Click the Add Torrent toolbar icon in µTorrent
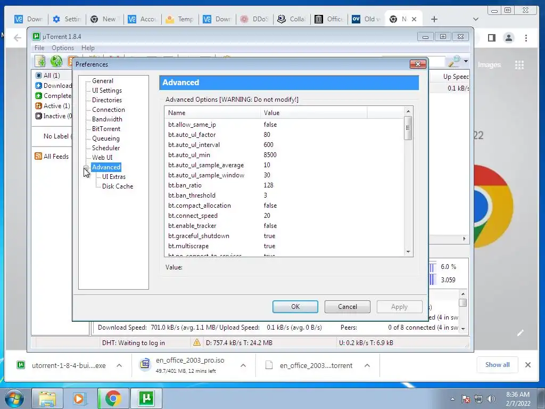The image size is (545, 409). pos(40,61)
